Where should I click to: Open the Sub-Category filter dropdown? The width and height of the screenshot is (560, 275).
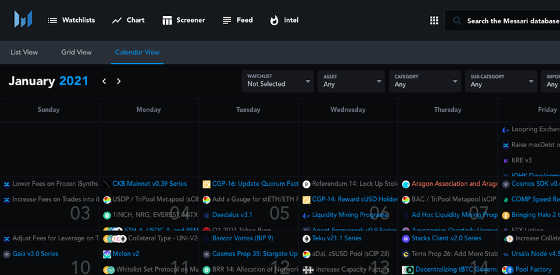click(501, 81)
